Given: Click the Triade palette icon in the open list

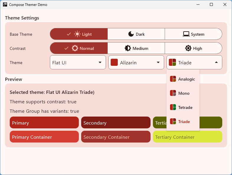Looking at the screenshot, I should click(173, 122).
